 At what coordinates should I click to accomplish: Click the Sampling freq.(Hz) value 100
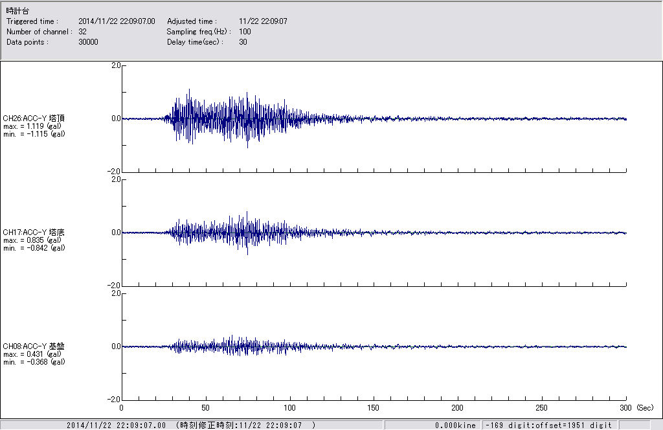click(245, 32)
